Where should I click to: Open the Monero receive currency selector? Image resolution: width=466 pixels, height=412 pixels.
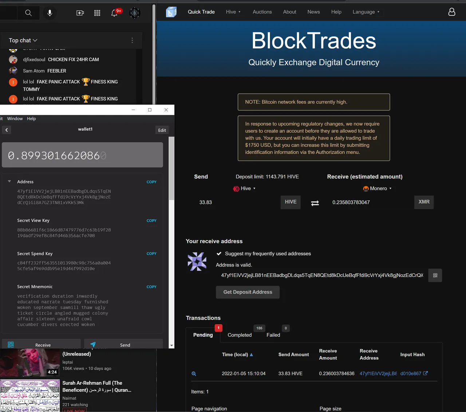point(377,189)
